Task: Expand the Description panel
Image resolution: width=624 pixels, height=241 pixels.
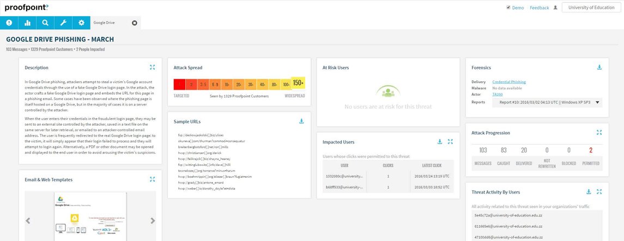Action: (x=153, y=67)
